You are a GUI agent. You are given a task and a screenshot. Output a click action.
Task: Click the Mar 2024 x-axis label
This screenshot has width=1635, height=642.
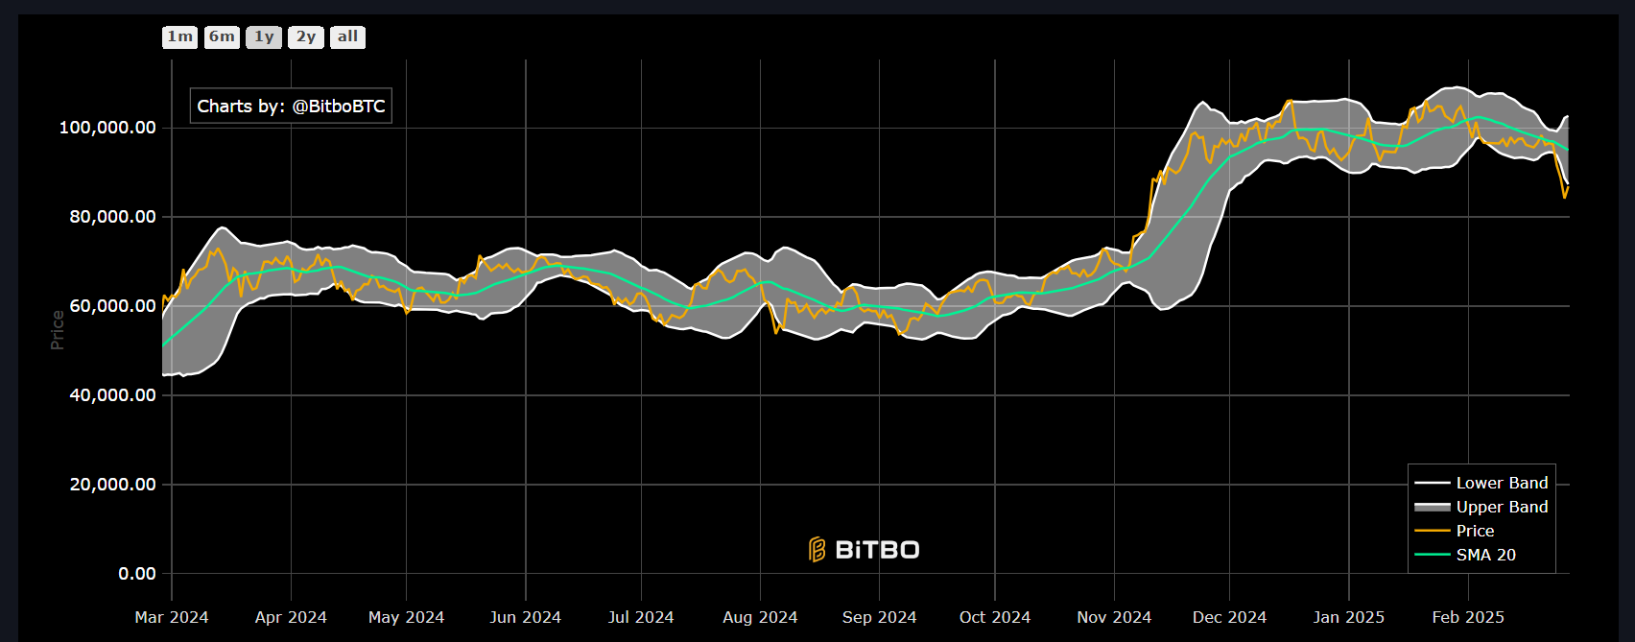point(172,617)
